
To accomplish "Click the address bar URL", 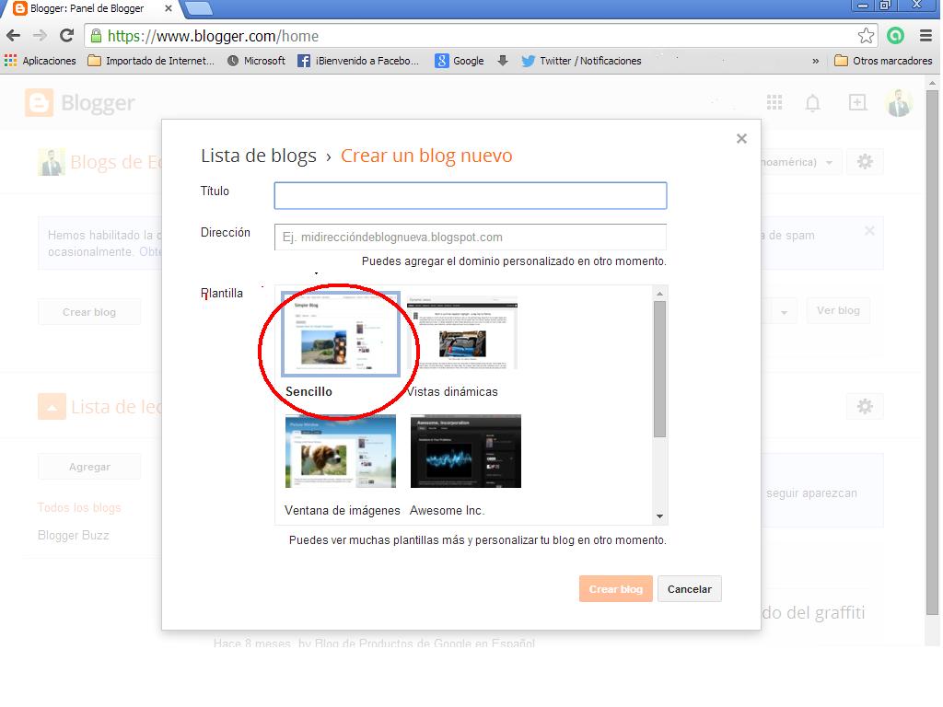I will (x=214, y=36).
